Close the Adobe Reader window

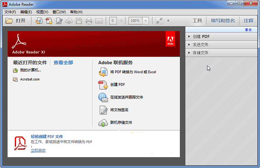[251, 3]
